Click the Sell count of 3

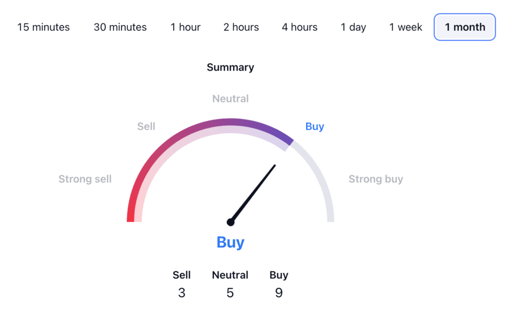(182, 293)
